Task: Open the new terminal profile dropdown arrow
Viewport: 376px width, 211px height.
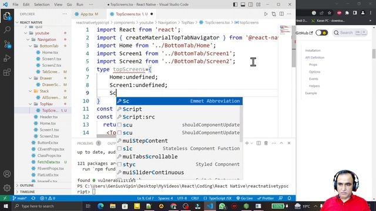Action: click(252, 143)
